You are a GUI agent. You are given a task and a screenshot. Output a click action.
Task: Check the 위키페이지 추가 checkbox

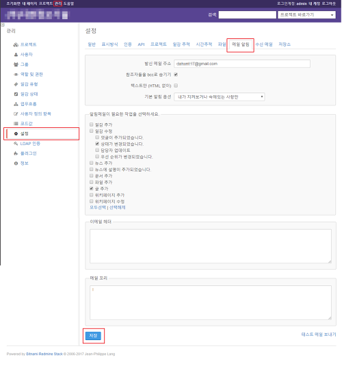coord(91,195)
